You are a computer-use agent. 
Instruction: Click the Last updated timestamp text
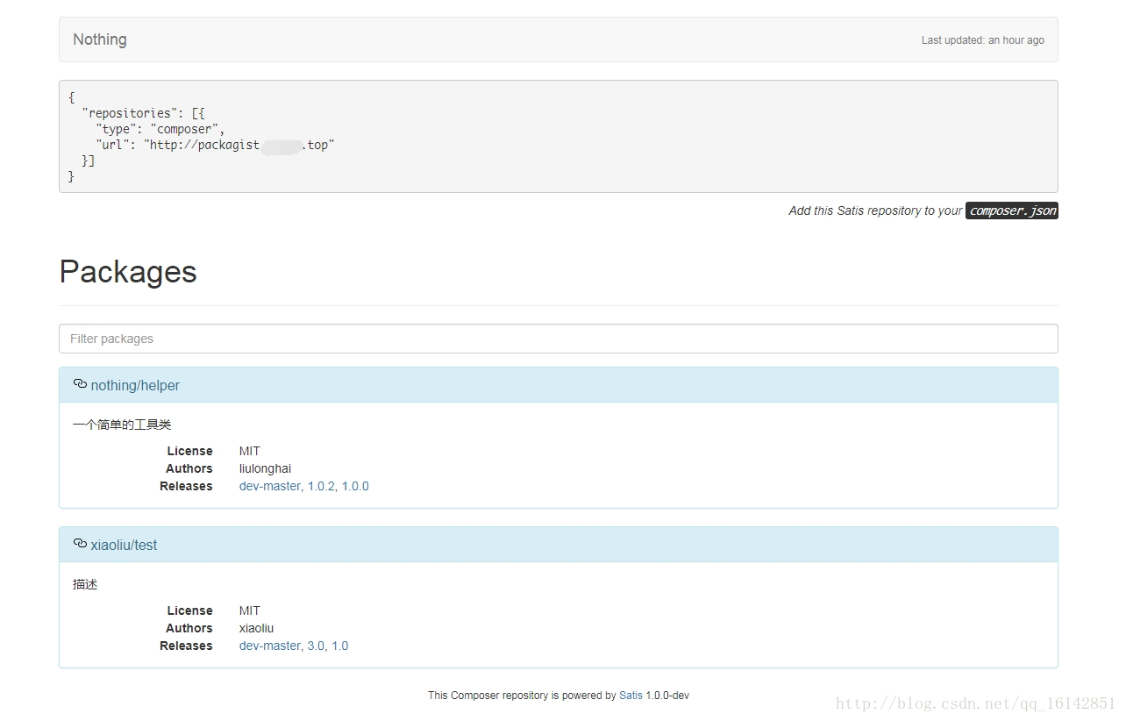[983, 40]
